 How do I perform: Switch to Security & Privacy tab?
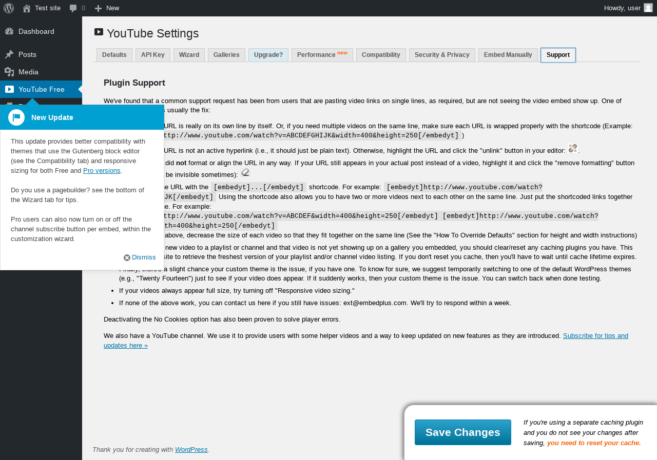click(442, 55)
